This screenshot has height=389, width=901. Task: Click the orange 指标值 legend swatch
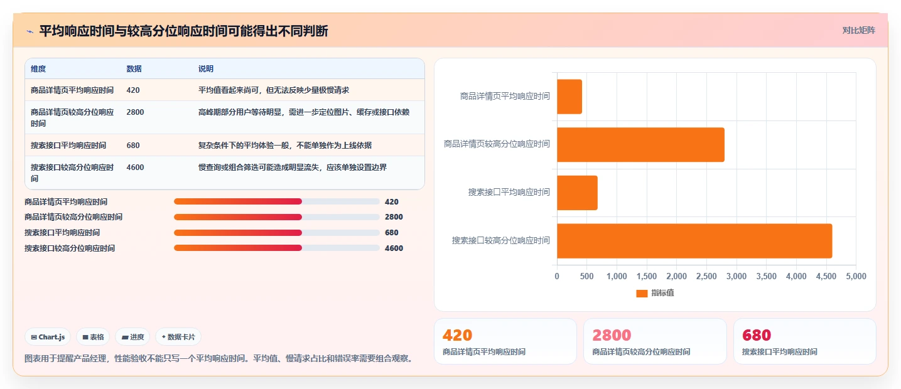[x=642, y=293]
